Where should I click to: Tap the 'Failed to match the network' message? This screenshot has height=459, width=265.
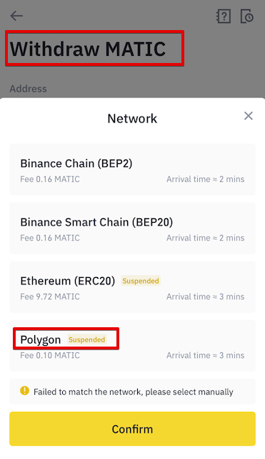(x=134, y=392)
